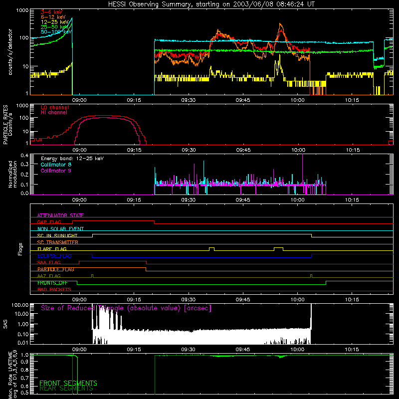Select the red 3-6 keV legend label
This screenshot has width=399, height=399.
[52, 12]
